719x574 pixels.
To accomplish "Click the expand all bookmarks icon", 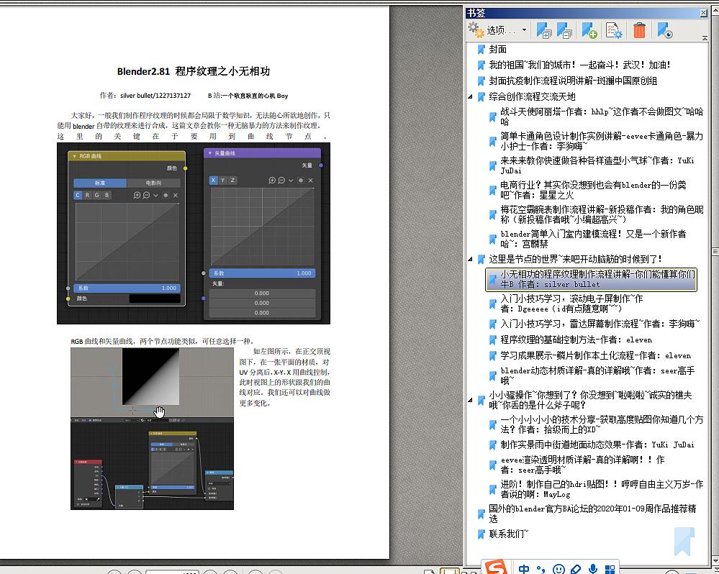I will [x=544, y=30].
